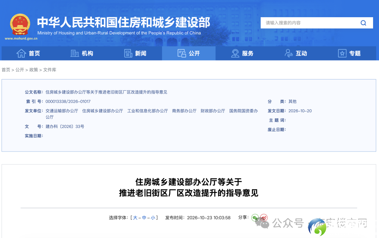Open the 服务 navigation tab
This screenshot has width=379, height=238.
(x=242, y=53)
